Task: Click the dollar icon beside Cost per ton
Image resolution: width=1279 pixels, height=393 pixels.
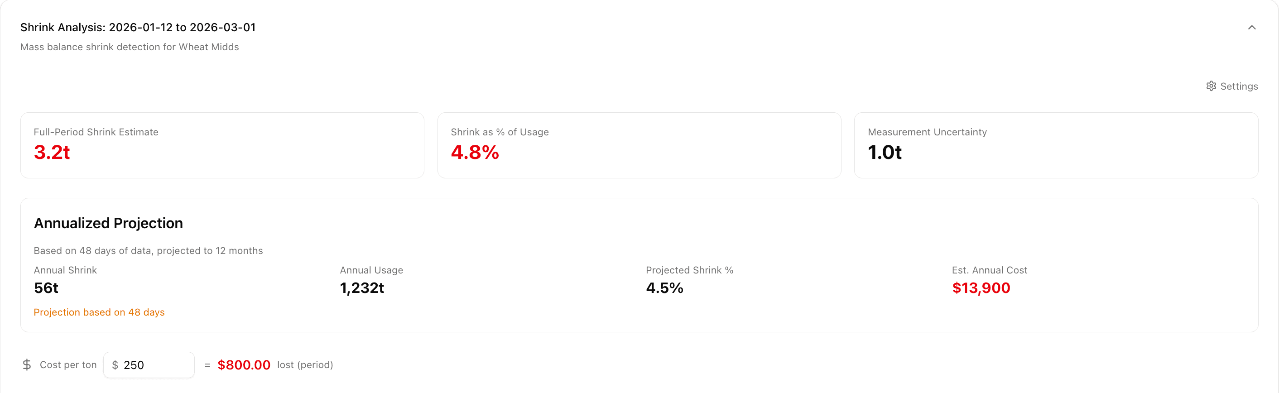Action: (x=27, y=365)
